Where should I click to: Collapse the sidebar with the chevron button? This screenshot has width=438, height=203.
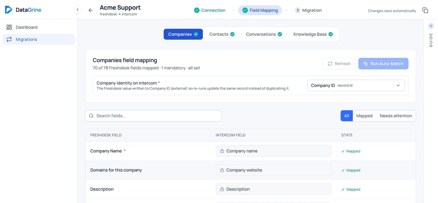pyautogui.click(x=77, y=10)
